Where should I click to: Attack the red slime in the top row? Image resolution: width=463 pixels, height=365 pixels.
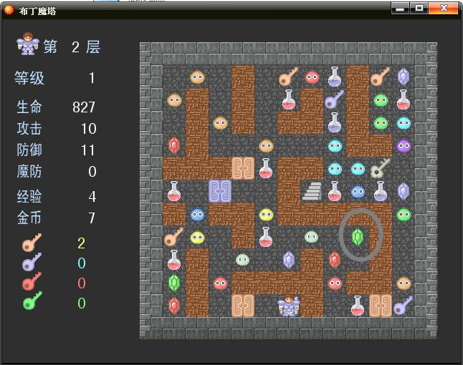click(312, 77)
